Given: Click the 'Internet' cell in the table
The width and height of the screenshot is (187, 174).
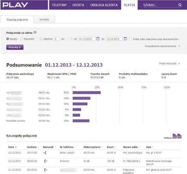Looking at the screenshot, I should click(64, 161).
